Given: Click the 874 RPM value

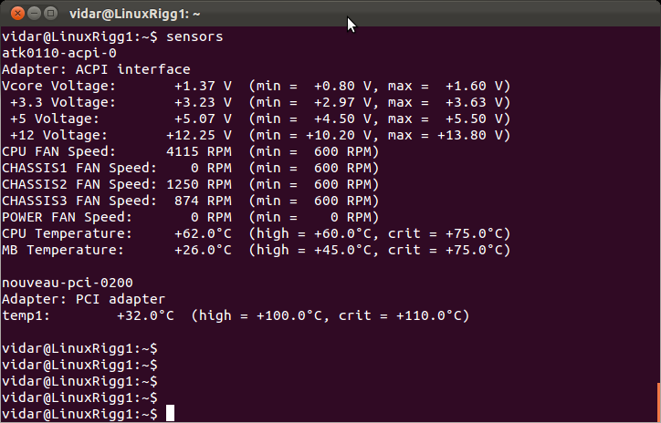Looking at the screenshot, I should [x=204, y=201].
